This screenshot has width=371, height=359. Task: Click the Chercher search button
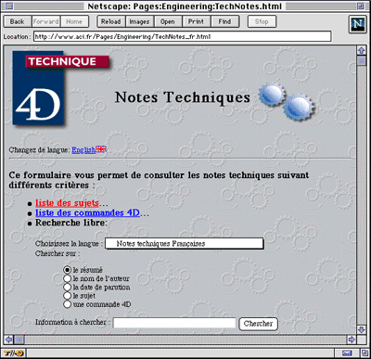click(x=258, y=324)
